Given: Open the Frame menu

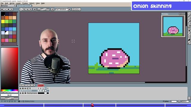Looking at the screenshot, I should tap(25, 3).
